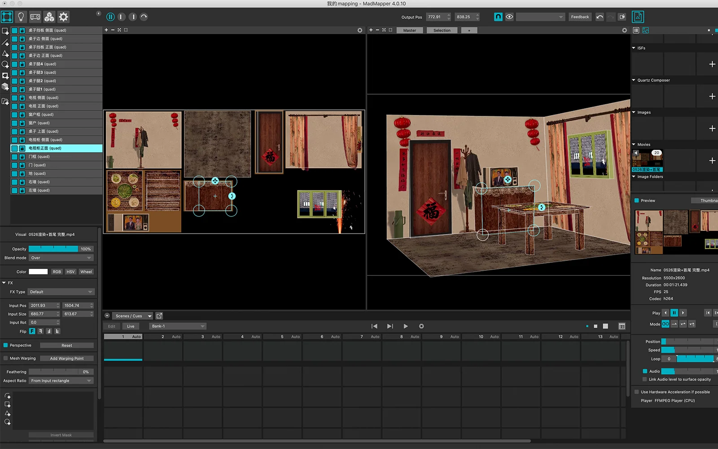Toggle output visibility eye icon
This screenshot has height=449, width=718.
click(509, 17)
